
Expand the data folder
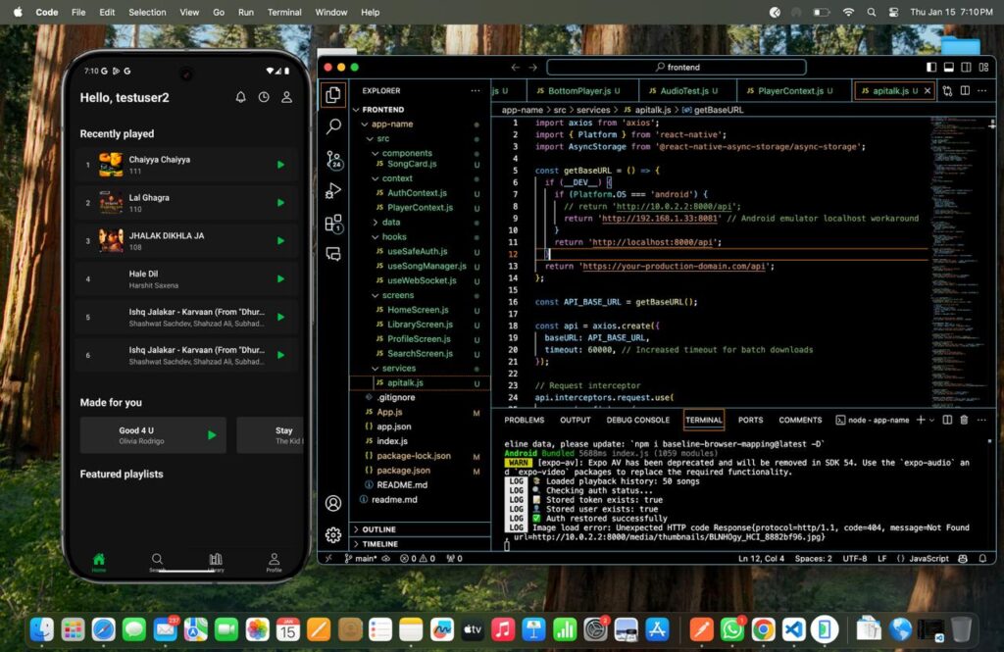coord(391,223)
